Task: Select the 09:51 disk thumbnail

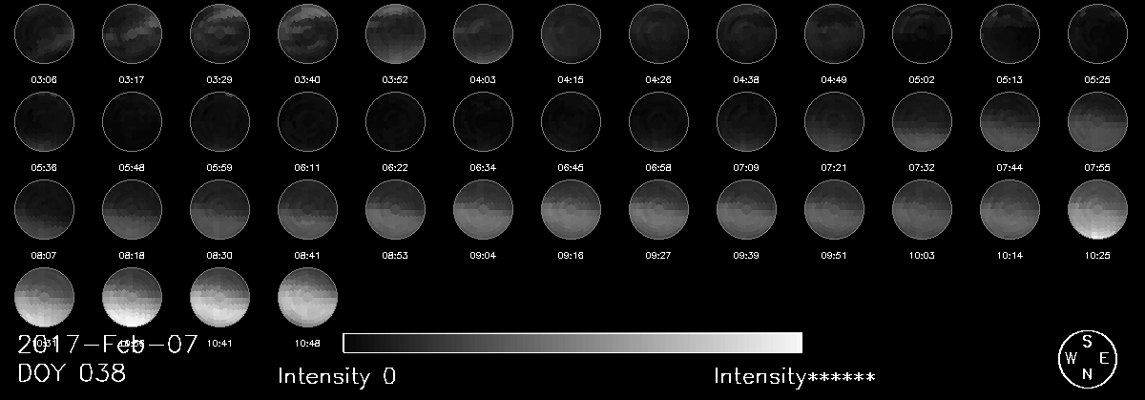Action: [x=834, y=209]
